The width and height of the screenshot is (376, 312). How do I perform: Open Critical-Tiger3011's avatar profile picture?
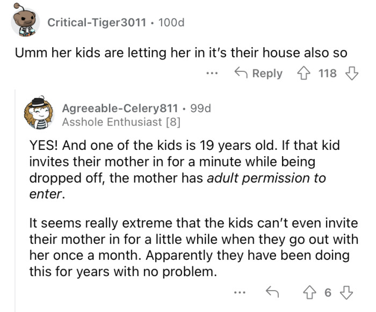[x=25, y=21]
